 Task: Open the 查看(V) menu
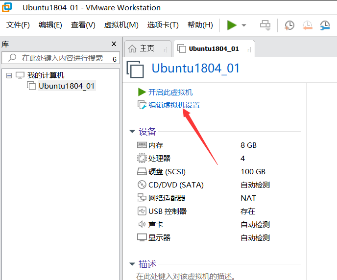click(83, 25)
